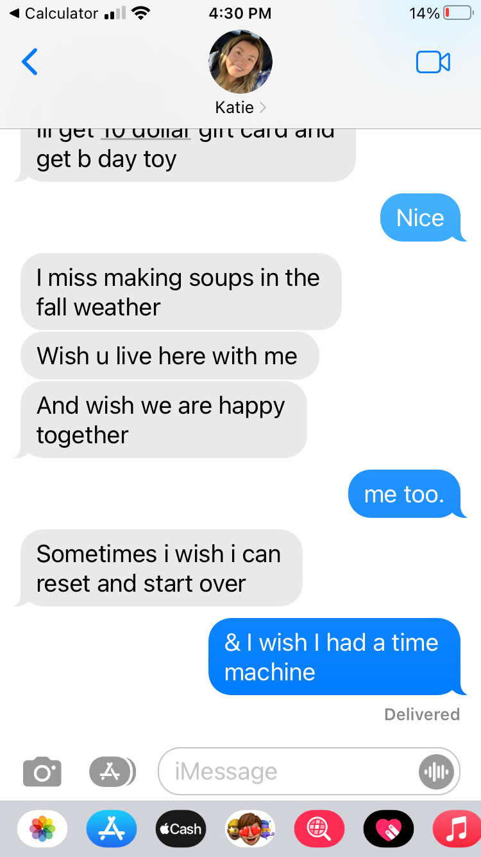
Task: Return to Calculator app from status bar
Action: tap(55, 13)
